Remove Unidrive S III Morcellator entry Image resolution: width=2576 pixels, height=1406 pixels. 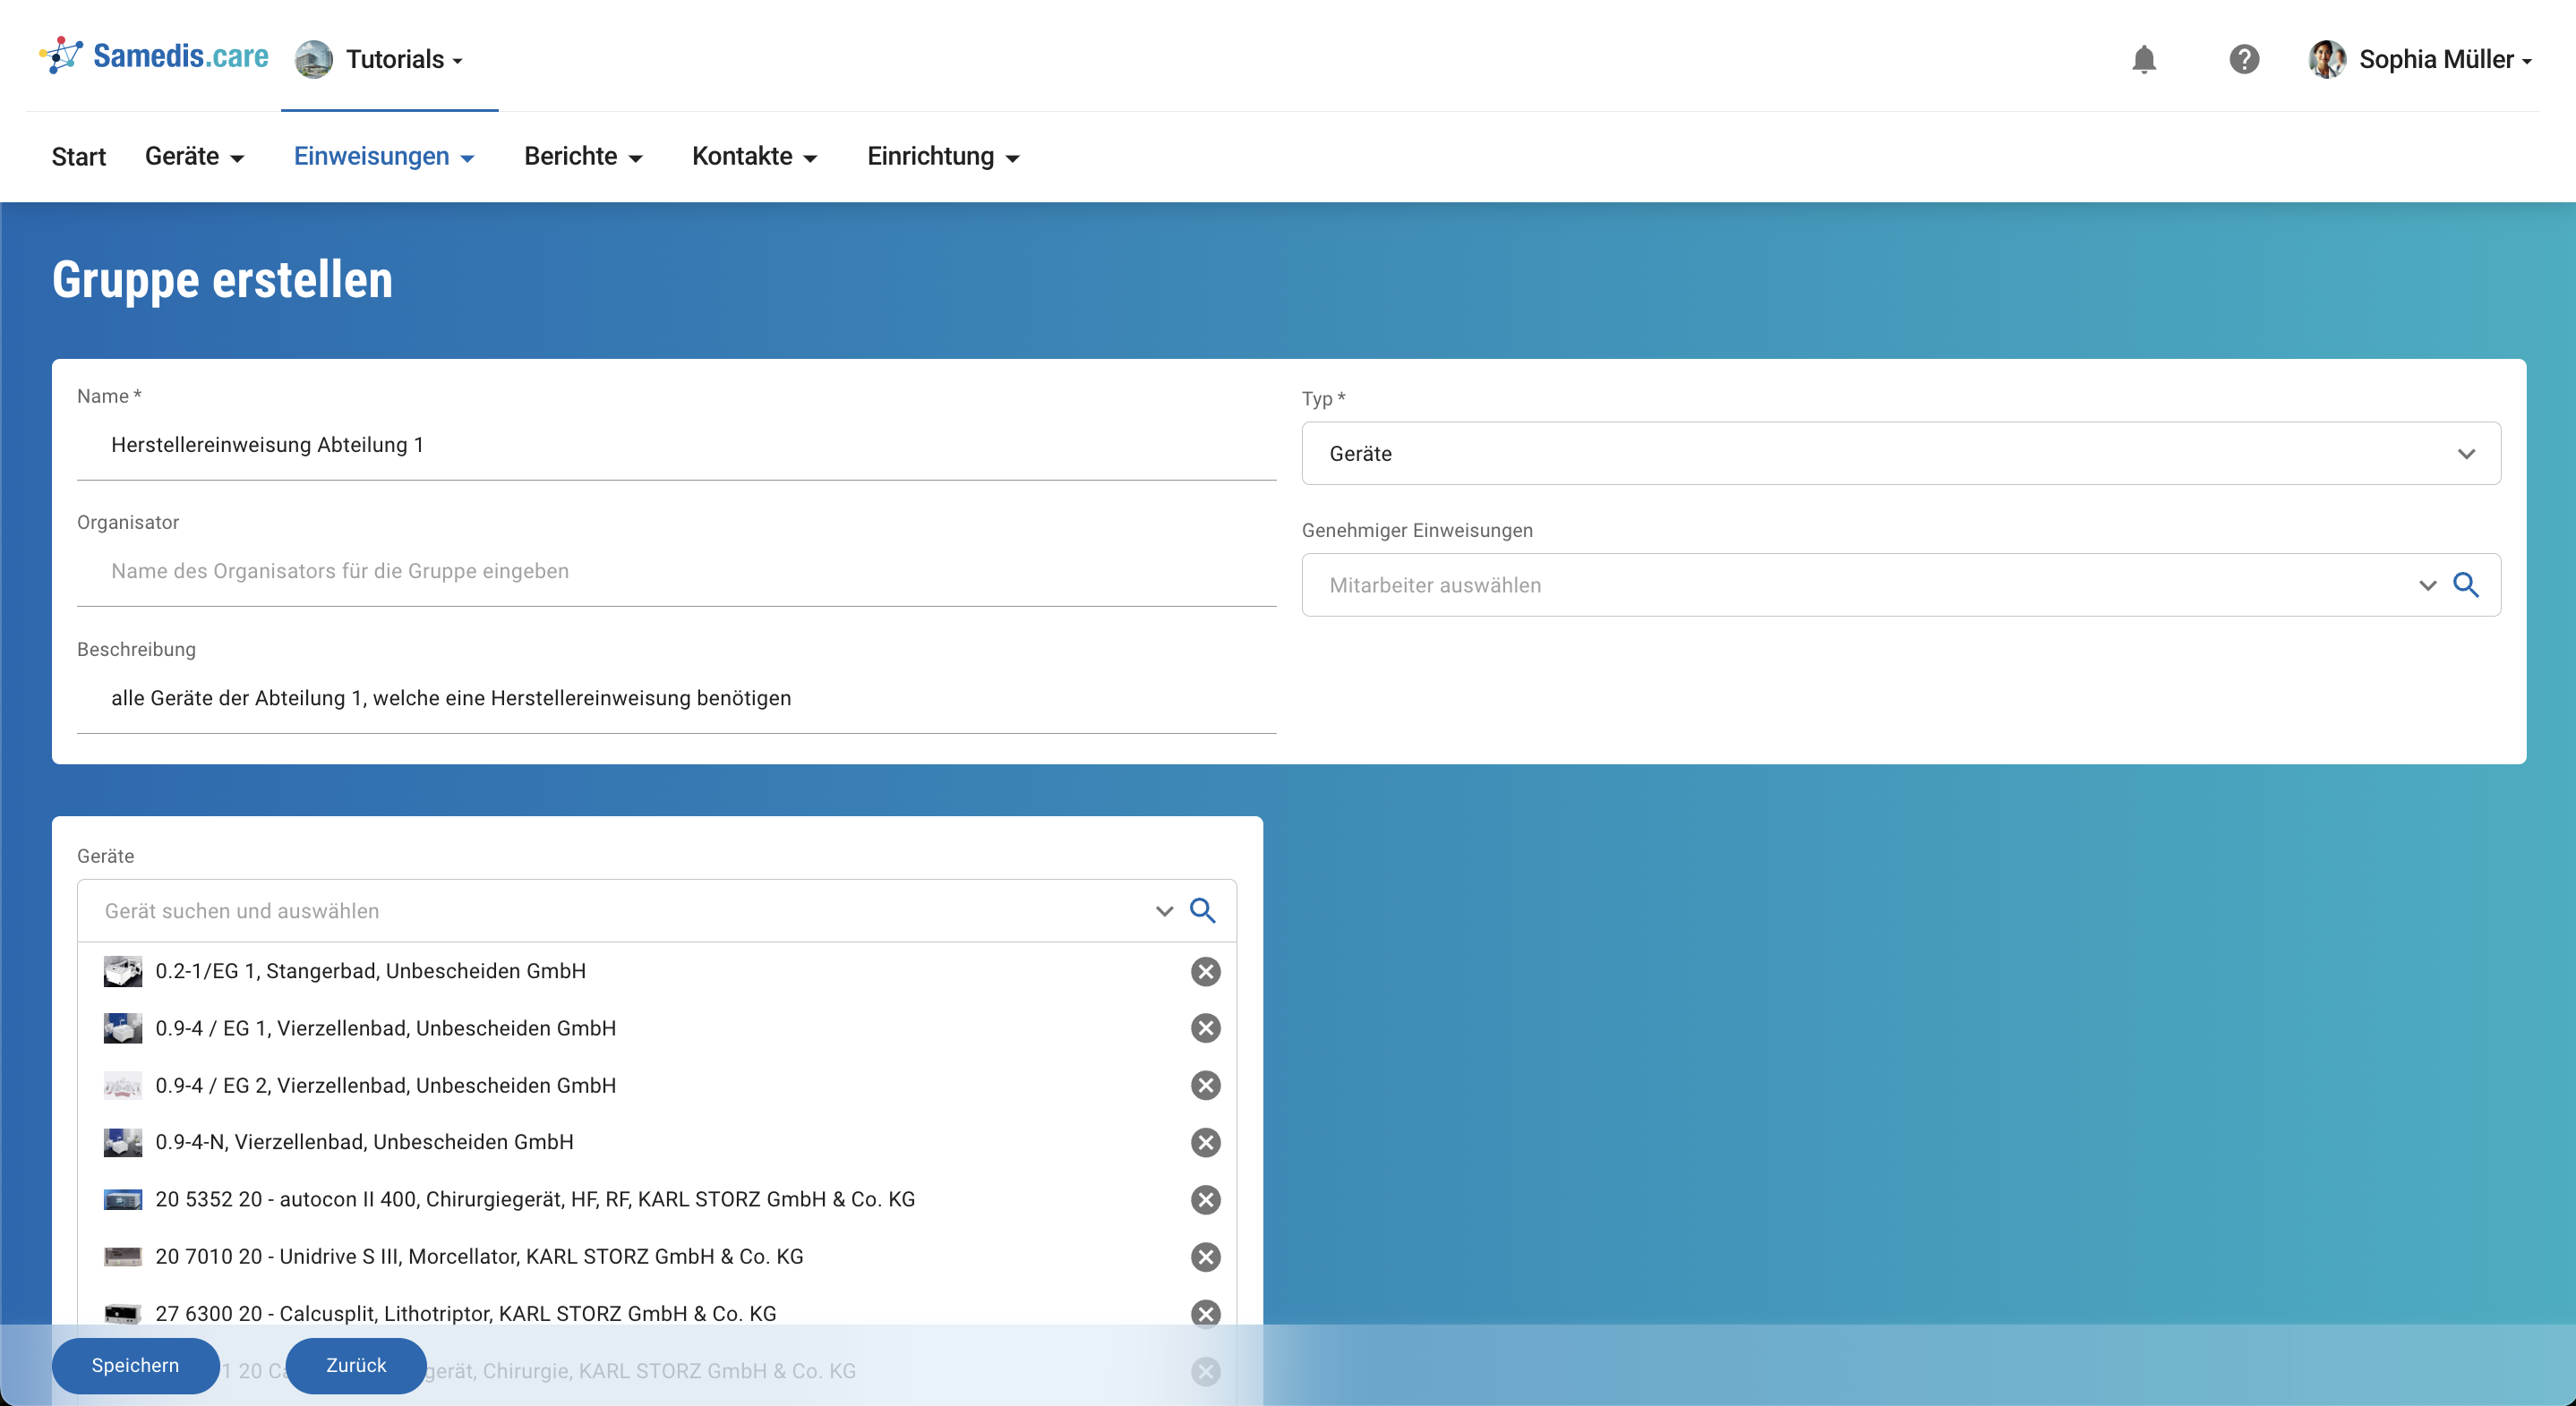1205,1257
